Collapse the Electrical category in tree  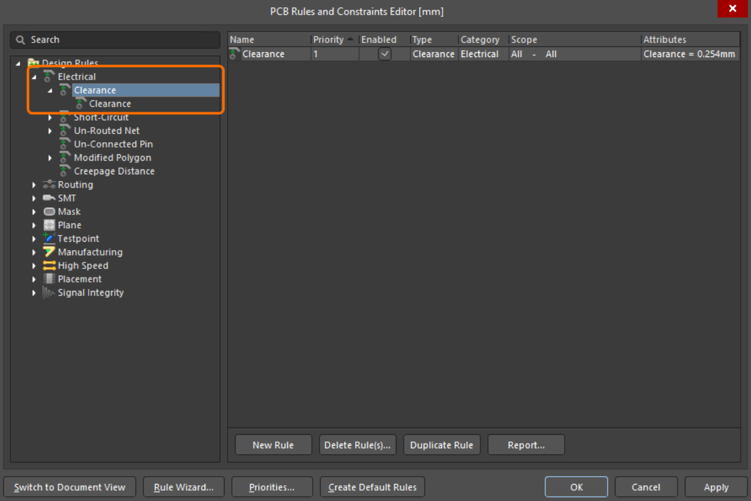pos(35,77)
